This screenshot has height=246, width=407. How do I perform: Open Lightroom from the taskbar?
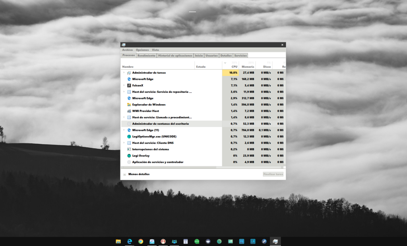pos(253,241)
